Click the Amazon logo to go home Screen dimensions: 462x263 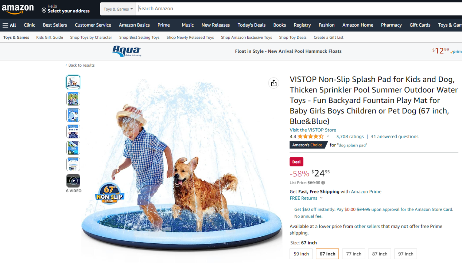18,9
